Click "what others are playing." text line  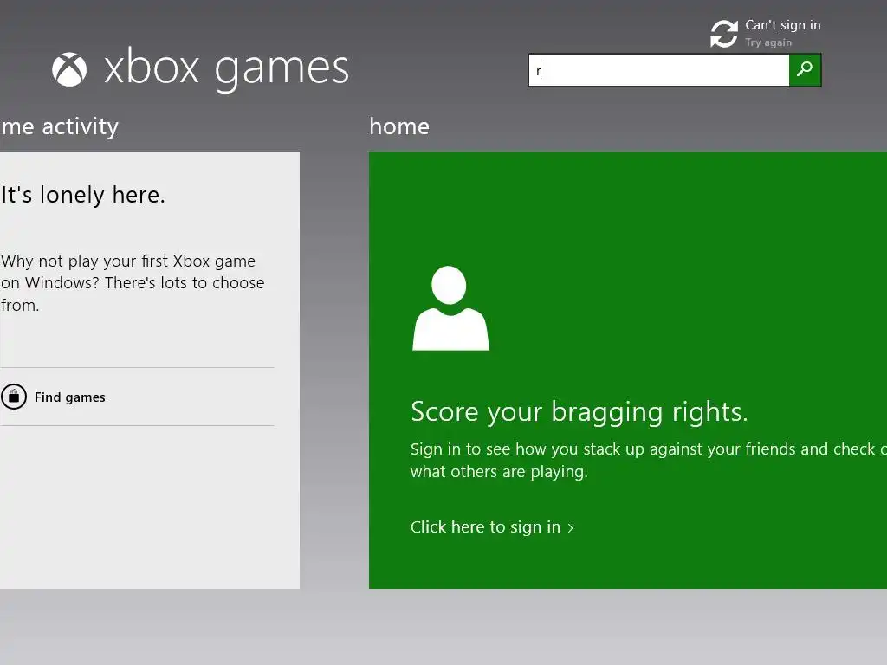pos(499,472)
